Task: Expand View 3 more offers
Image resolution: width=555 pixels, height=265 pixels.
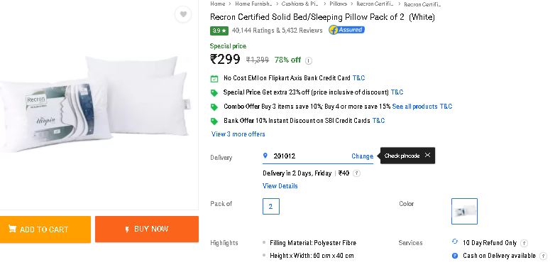Action: click(238, 134)
